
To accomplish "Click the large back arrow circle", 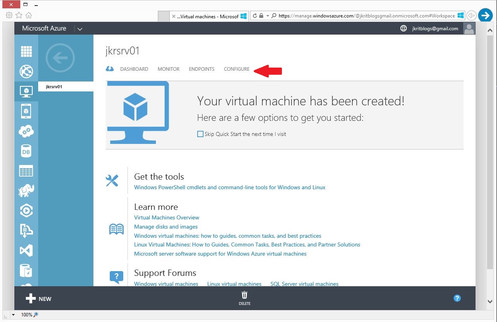I will coord(60,58).
